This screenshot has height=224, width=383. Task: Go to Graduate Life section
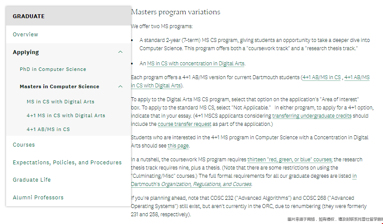(32, 180)
